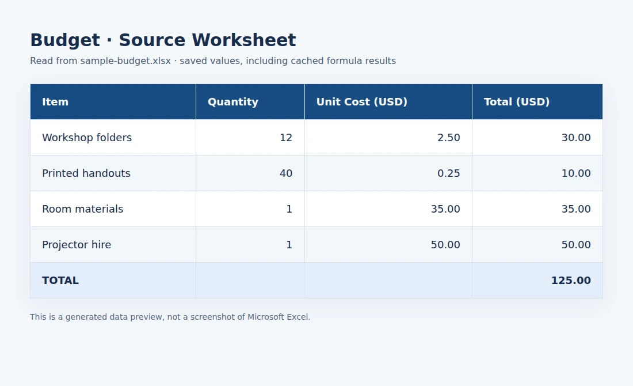Viewport: 633px width, 386px height.
Task: Click the Projector hire item cell
Action: [x=113, y=244]
